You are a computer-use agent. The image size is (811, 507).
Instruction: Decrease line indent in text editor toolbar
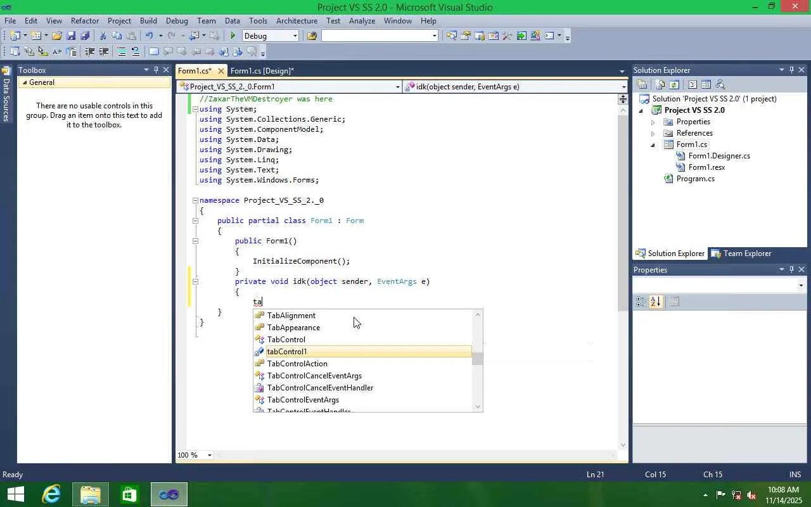90,52
